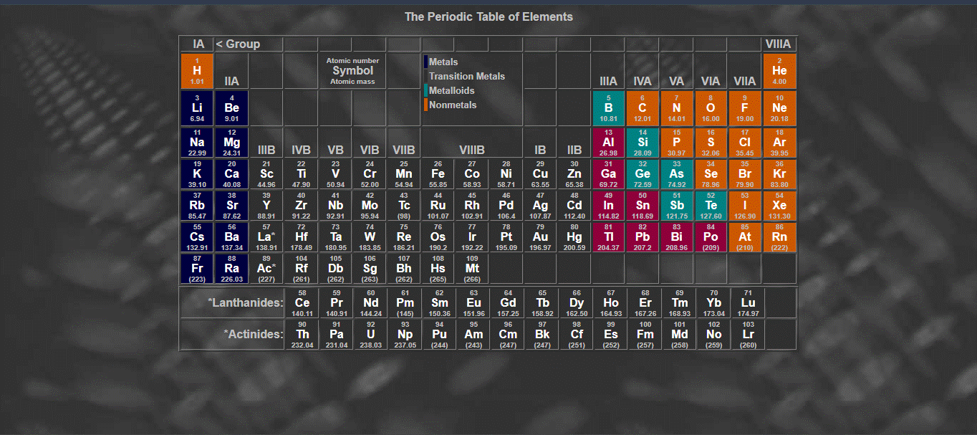Select the Transition Metals legend label
Viewport: 977px width, 435px height.
click(x=466, y=77)
